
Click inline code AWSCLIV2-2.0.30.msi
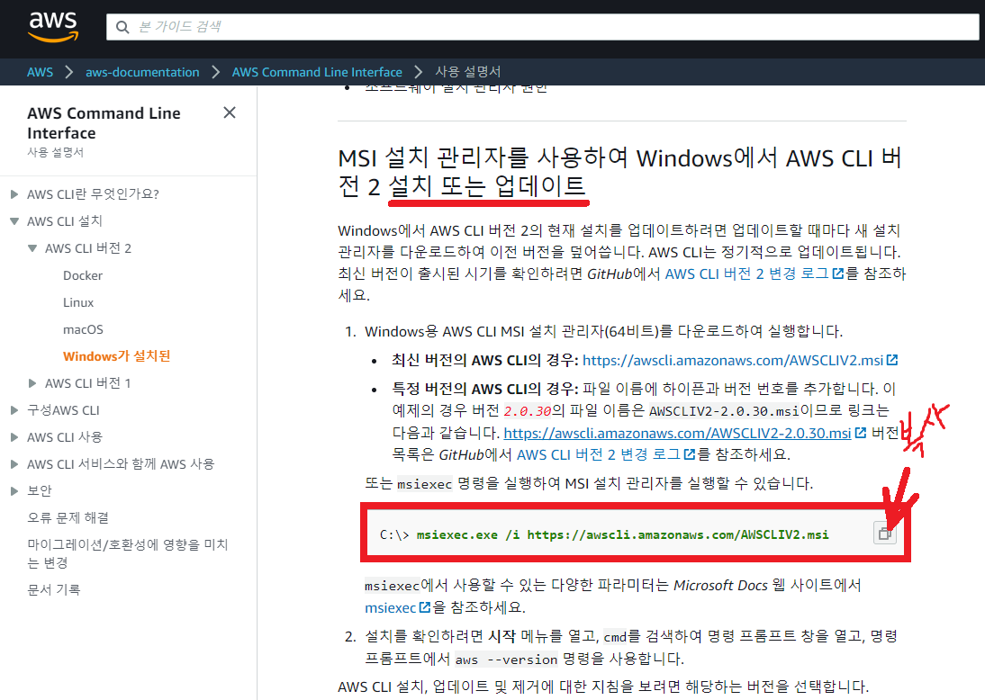(724, 411)
